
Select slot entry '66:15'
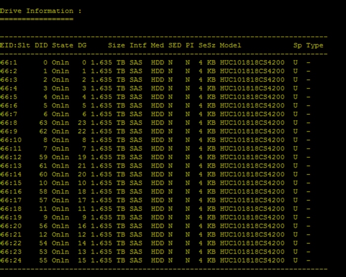coord(10,183)
